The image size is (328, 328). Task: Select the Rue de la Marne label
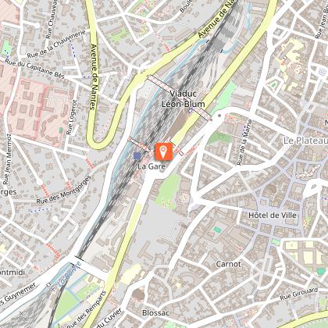(244, 142)
